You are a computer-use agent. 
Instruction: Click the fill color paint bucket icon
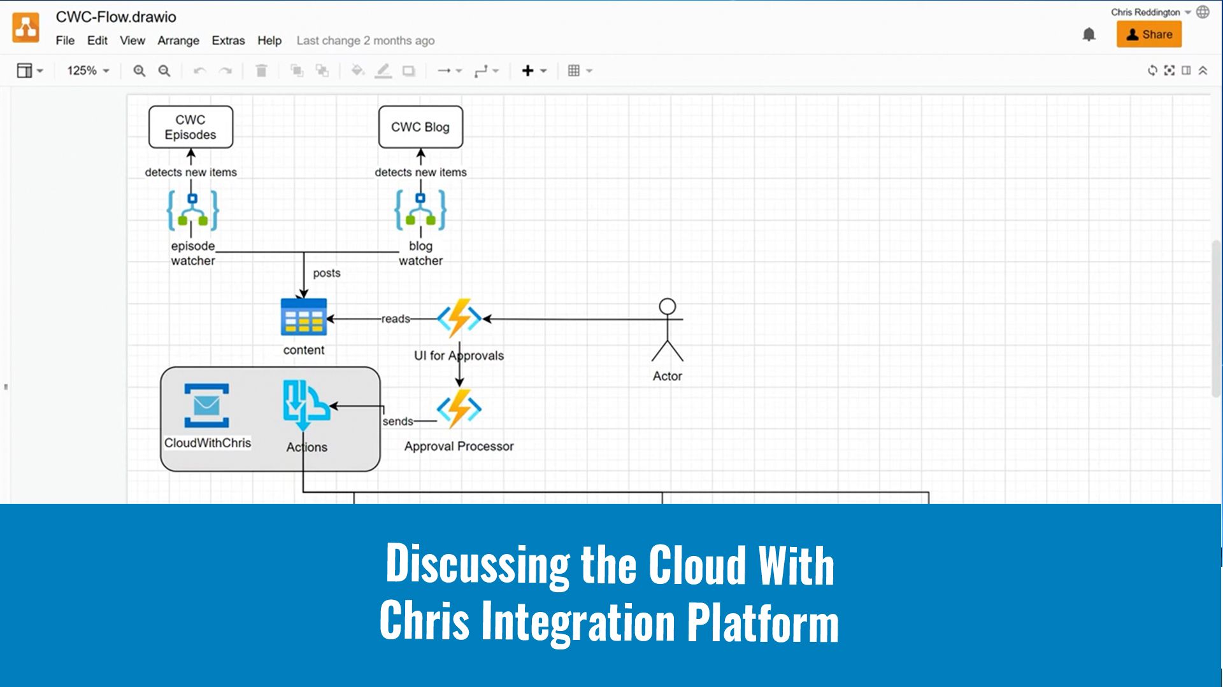(357, 71)
